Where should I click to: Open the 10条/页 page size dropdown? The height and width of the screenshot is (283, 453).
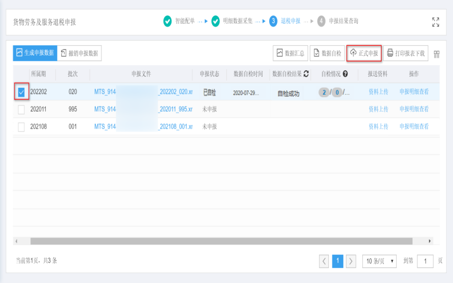point(379,261)
